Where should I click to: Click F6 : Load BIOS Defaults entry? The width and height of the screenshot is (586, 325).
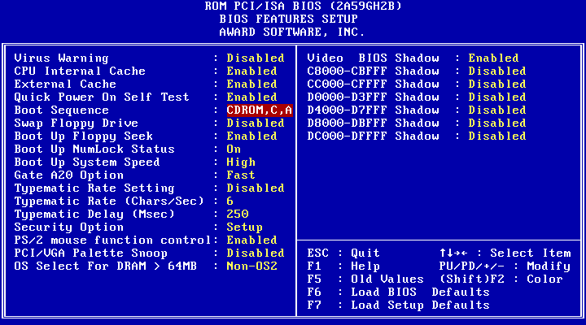[x=398, y=292]
